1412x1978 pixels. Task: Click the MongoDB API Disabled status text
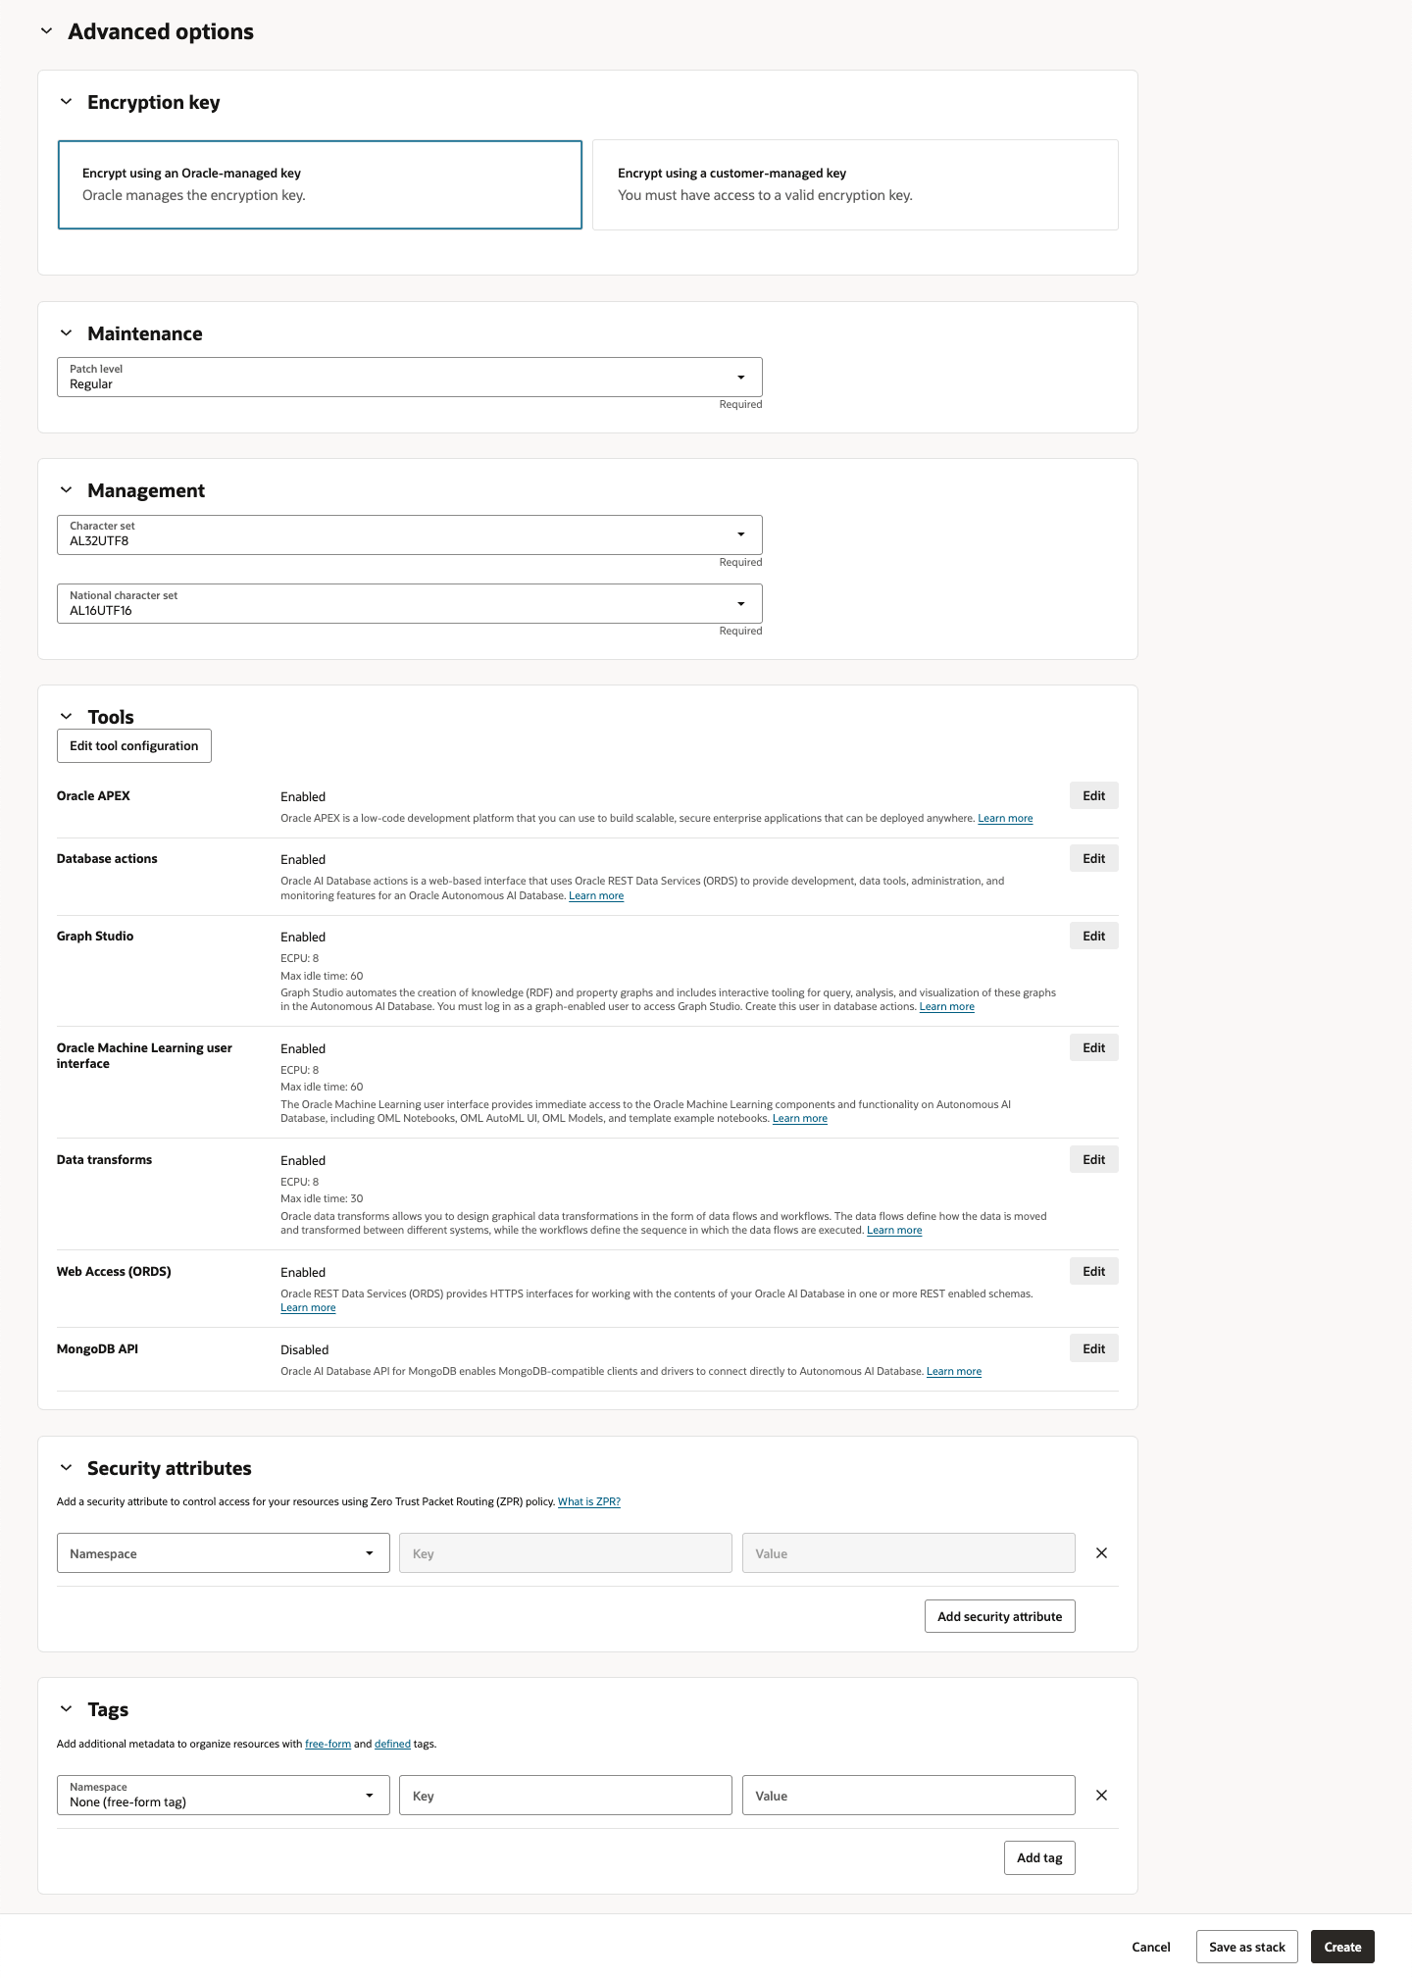point(304,1350)
